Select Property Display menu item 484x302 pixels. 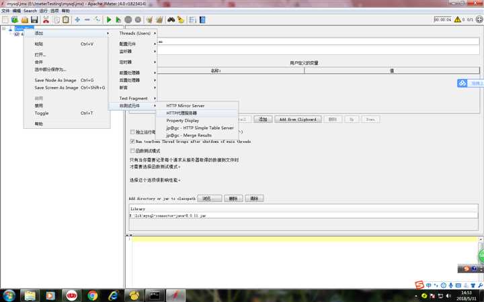click(x=197, y=121)
